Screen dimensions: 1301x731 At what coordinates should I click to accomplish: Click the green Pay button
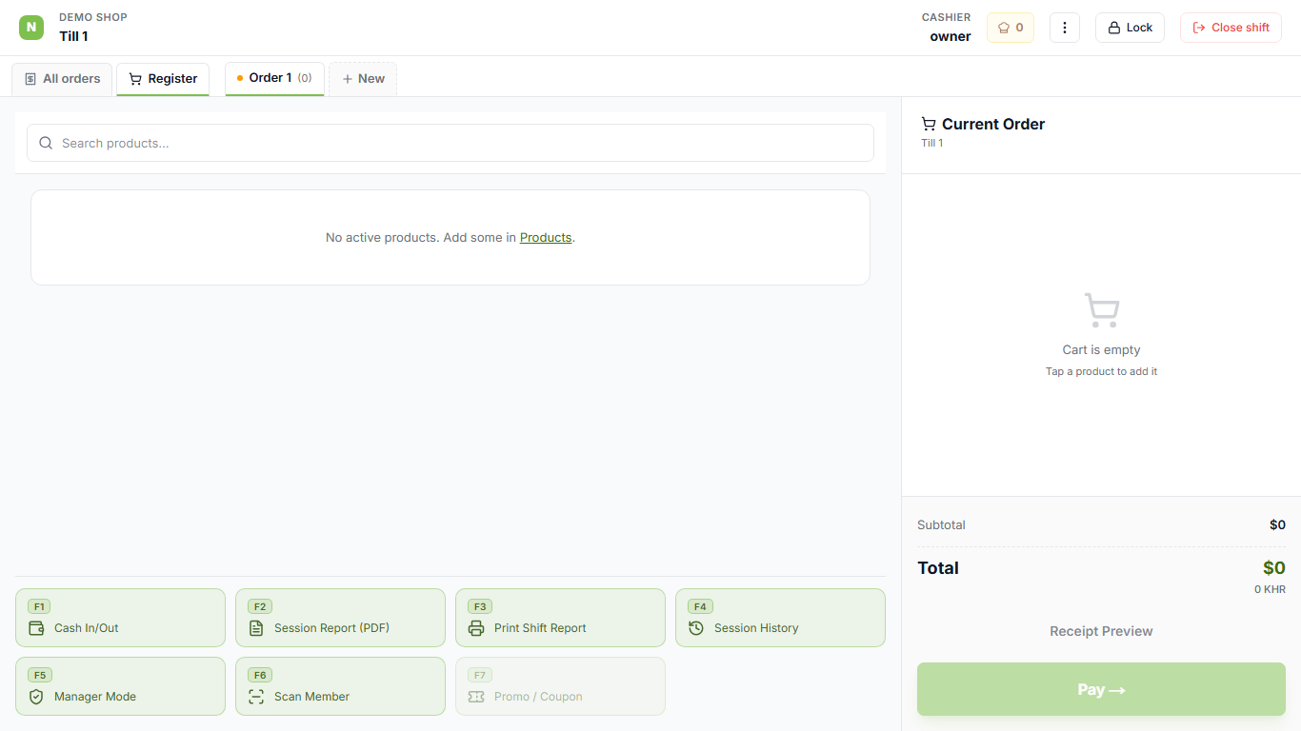tap(1101, 689)
